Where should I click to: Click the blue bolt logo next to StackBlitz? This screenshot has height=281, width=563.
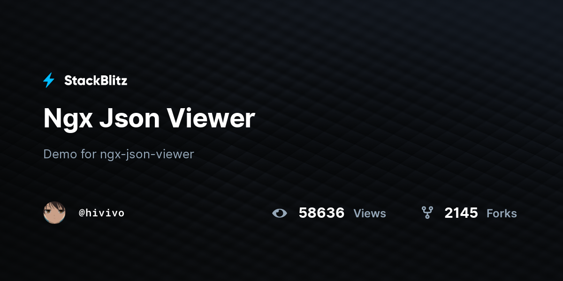click(x=49, y=81)
